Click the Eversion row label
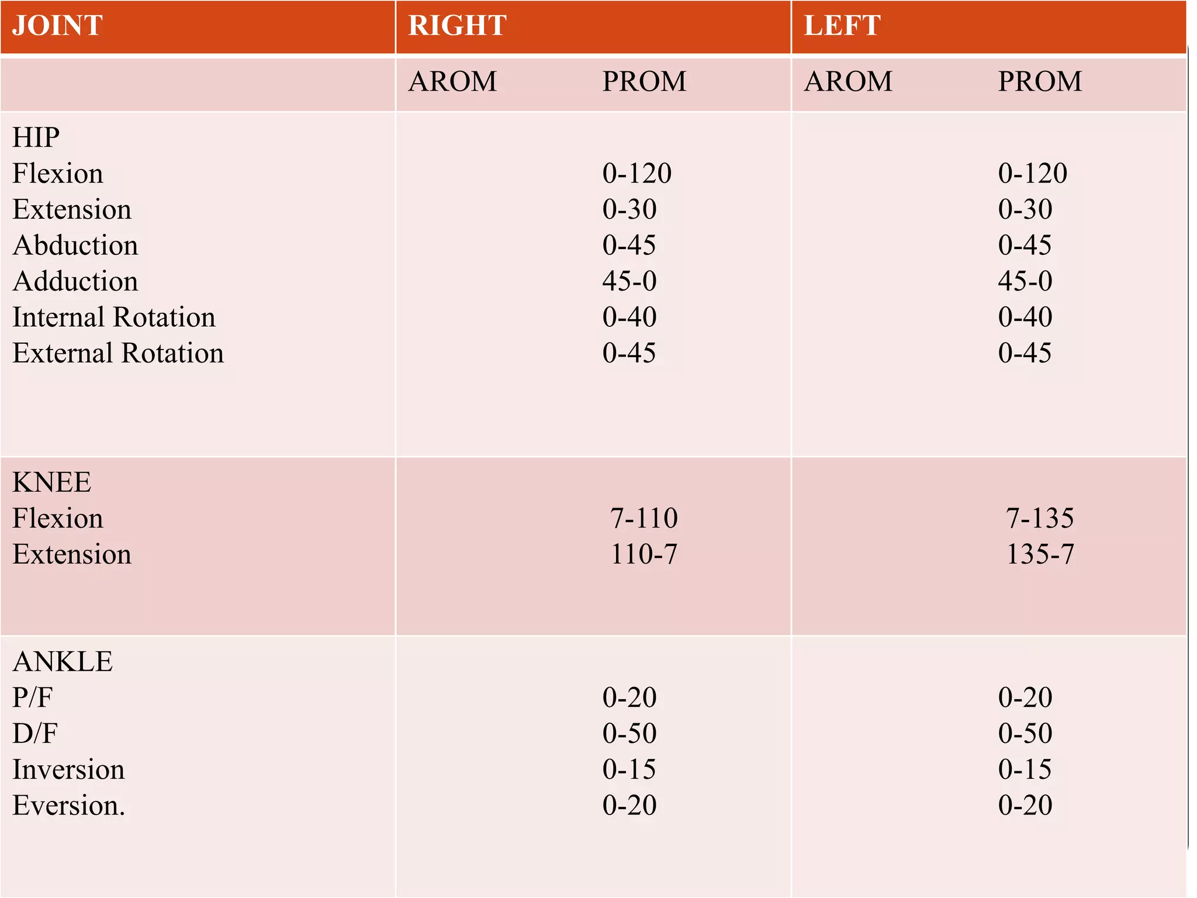Screen dimensions: 1197x898 (69, 806)
